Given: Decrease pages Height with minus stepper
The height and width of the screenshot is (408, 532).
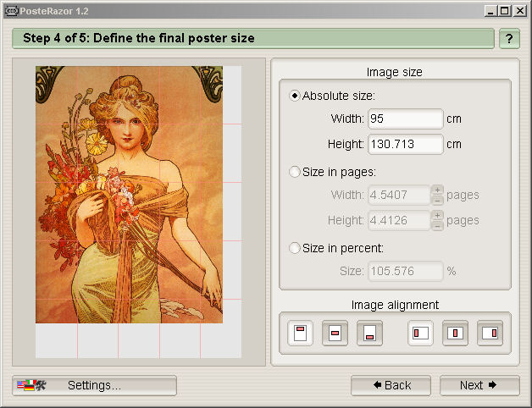Looking at the screenshot, I should tap(437, 225).
